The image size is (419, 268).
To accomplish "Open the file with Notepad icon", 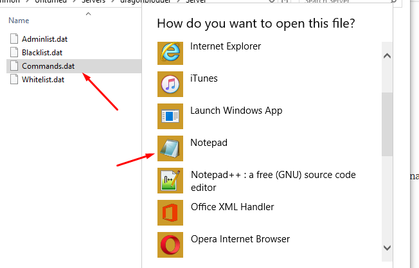I will (170, 148).
